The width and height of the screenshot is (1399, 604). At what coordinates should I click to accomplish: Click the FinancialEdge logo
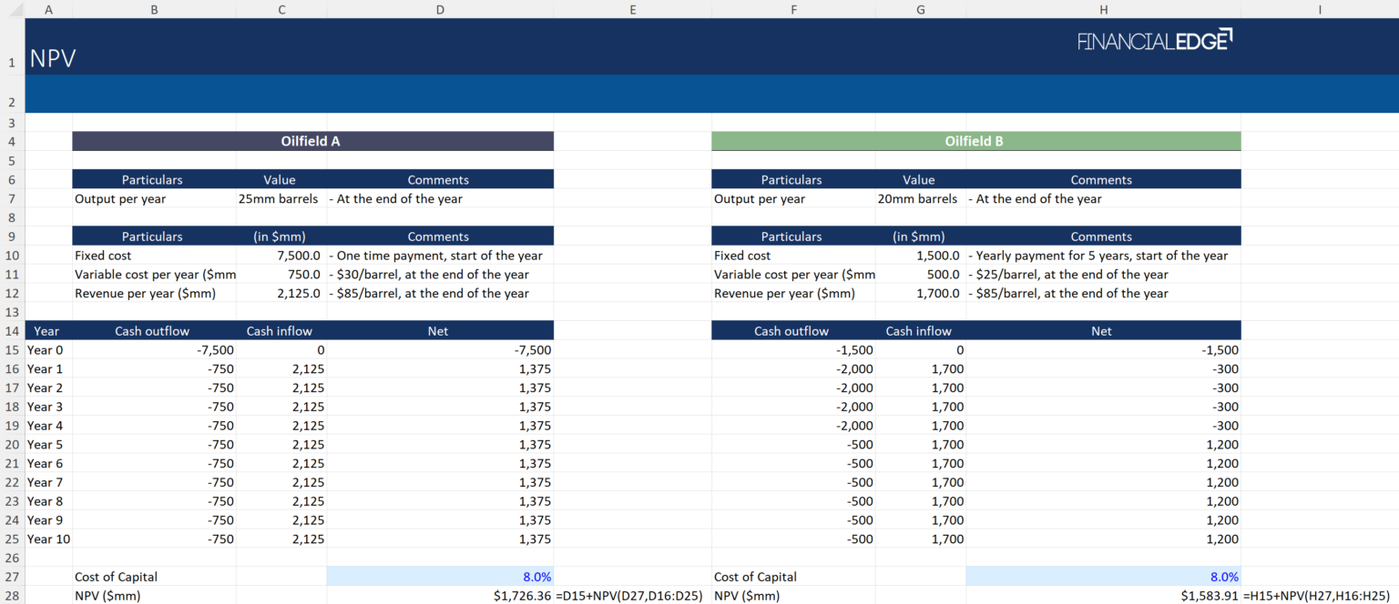tap(1155, 40)
